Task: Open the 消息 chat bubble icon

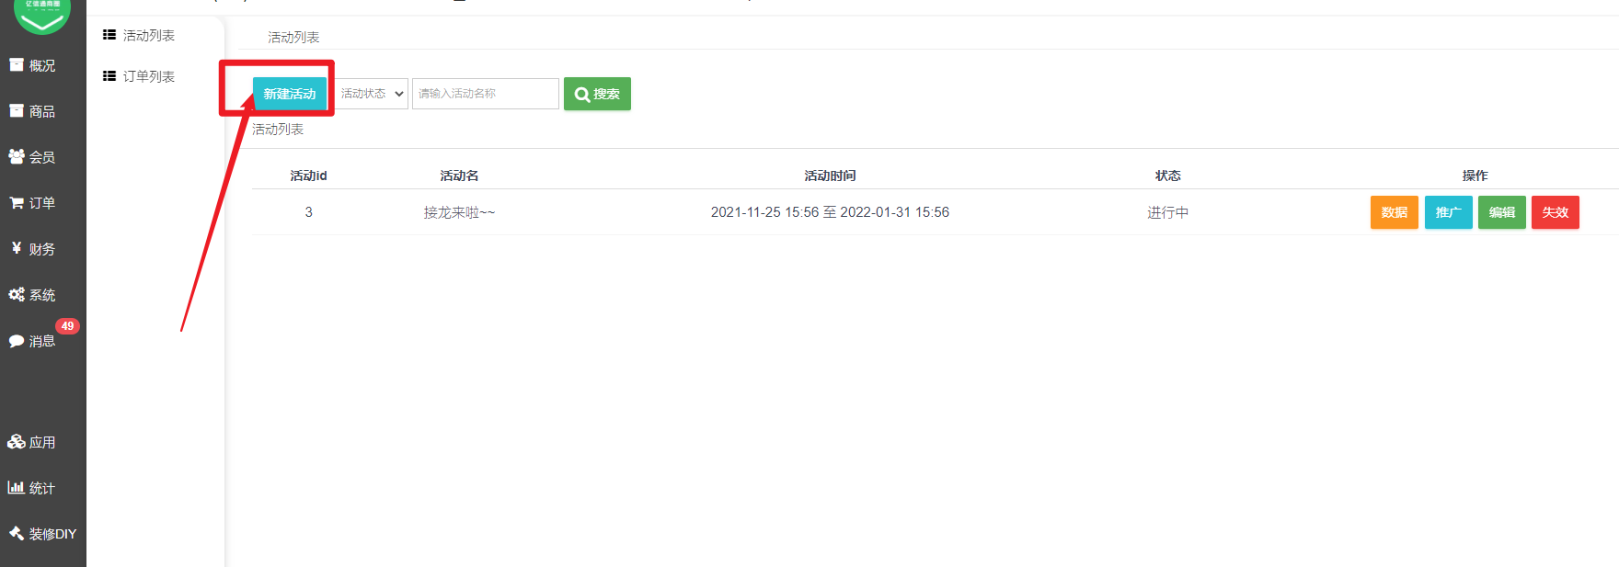Action: (x=17, y=341)
